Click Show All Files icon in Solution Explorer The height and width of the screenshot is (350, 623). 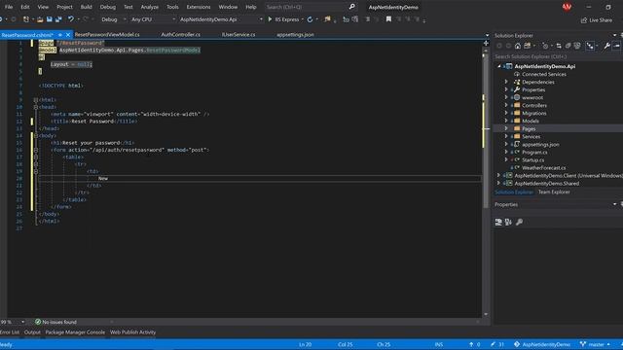click(577, 46)
